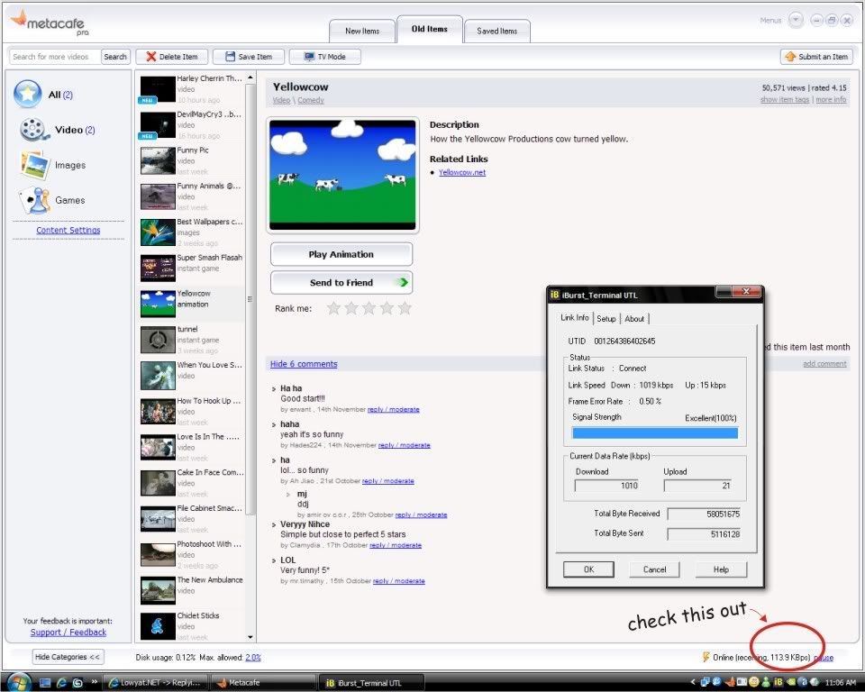
Task: Select Super Smash Flasah game in list
Action: click(191, 269)
